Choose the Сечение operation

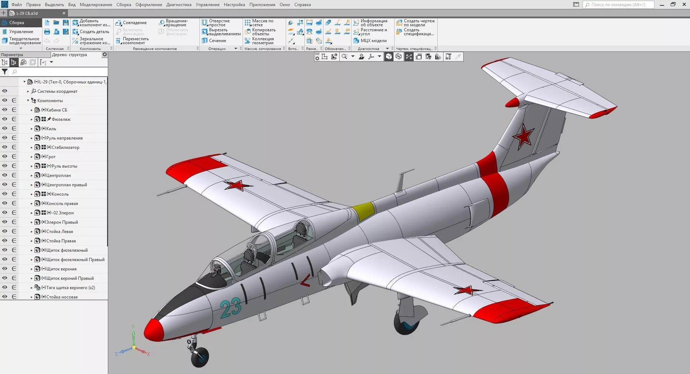(x=214, y=41)
